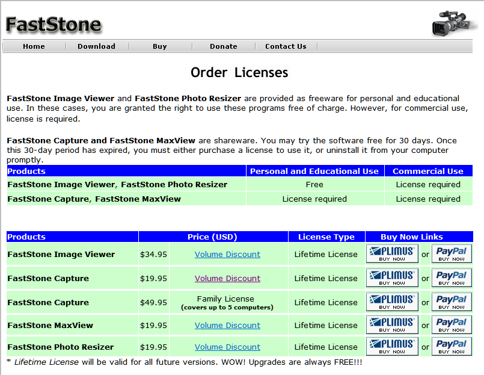This screenshot has width=484, height=375.
Task: Open the Buy menu item
Action: click(x=159, y=46)
